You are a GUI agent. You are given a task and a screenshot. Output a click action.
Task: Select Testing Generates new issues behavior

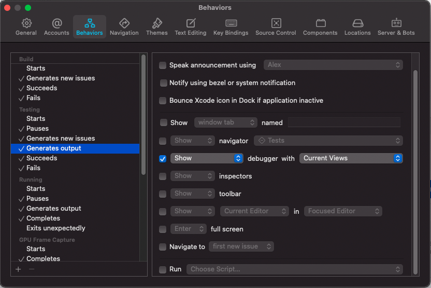coord(75,139)
